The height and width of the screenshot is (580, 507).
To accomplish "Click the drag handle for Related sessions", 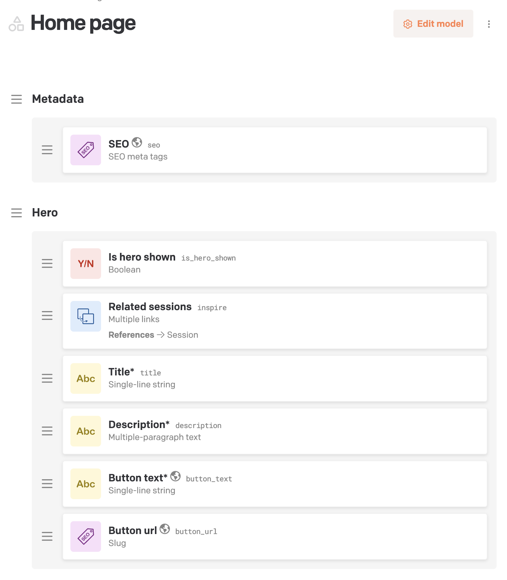I will tap(47, 316).
